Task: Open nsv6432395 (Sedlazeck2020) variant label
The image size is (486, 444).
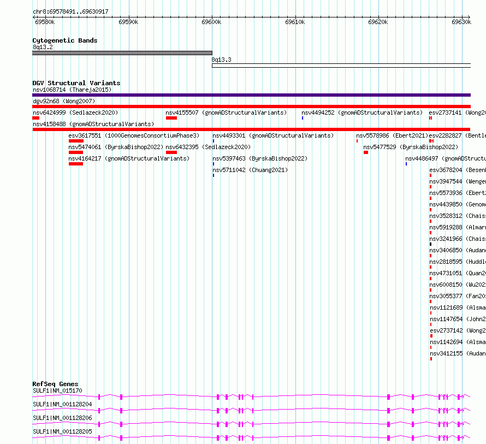Action: click(208, 147)
